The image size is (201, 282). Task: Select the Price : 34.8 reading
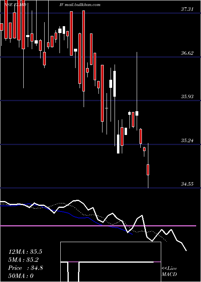25,268
